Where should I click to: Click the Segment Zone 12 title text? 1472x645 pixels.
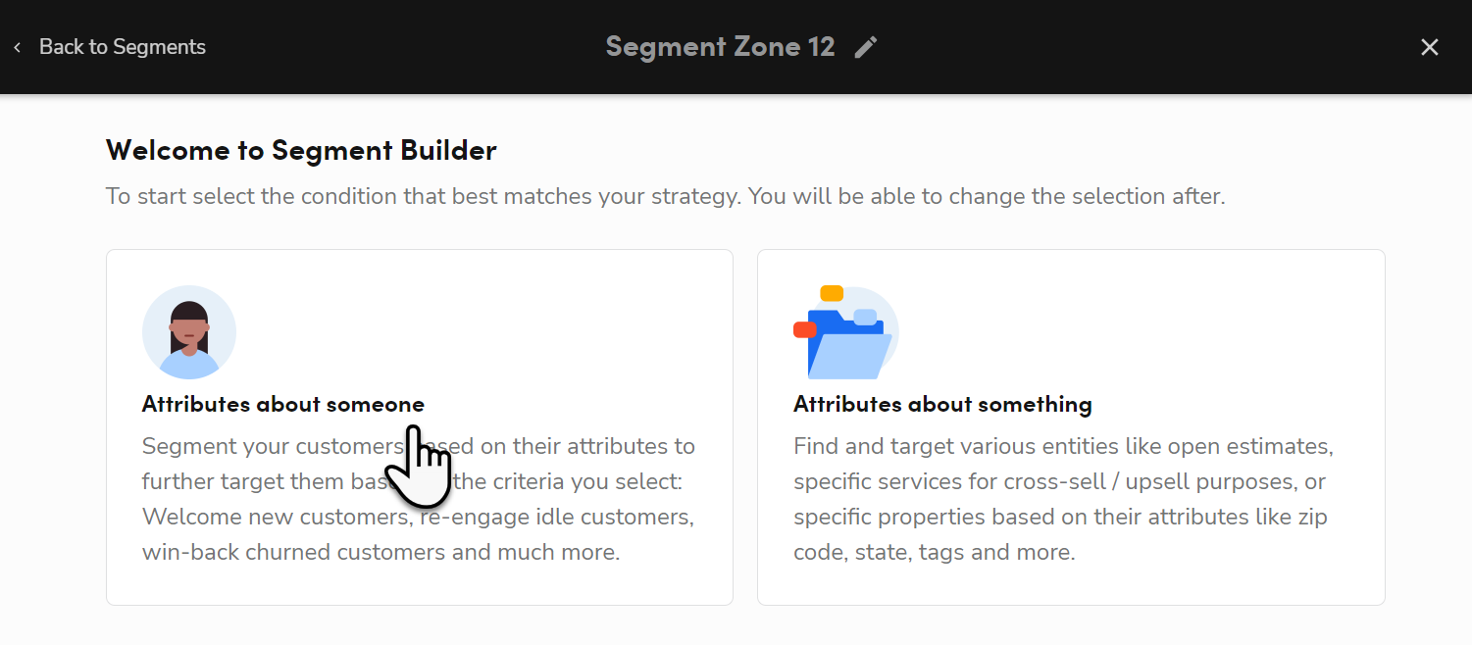[x=719, y=46]
